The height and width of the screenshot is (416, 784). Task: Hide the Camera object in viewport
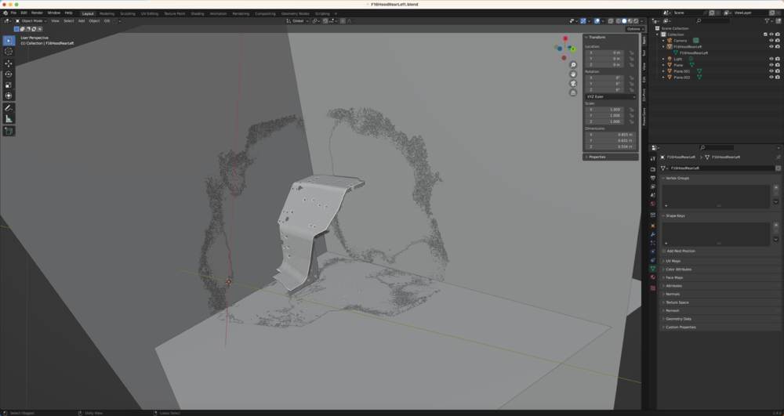coord(771,41)
